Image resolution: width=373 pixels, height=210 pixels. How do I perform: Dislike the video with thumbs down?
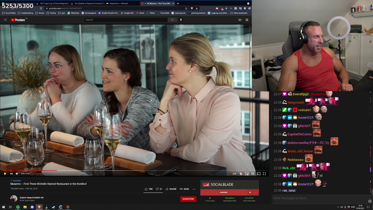click(x=159, y=189)
